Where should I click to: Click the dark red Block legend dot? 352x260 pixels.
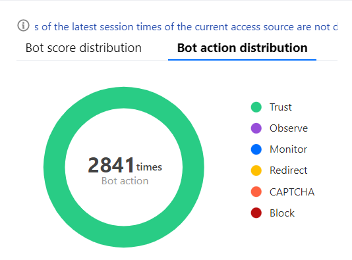coord(256,213)
